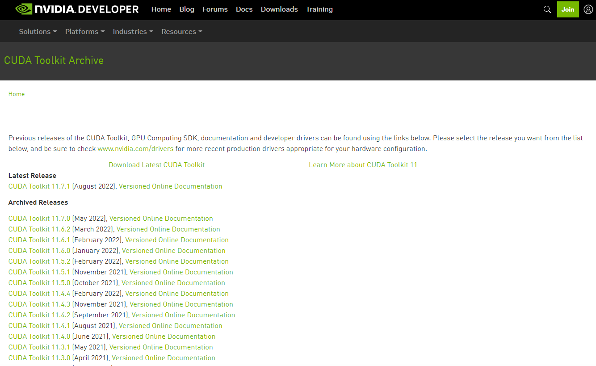
Task: Click the (October 2021) date text
Action: point(96,283)
